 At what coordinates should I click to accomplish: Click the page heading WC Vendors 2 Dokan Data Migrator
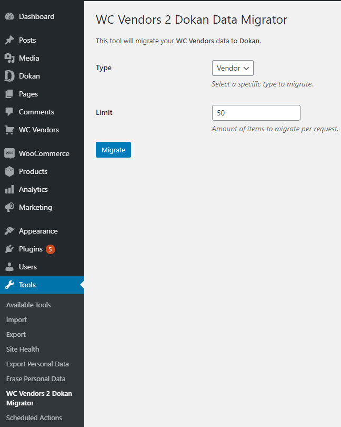click(192, 20)
